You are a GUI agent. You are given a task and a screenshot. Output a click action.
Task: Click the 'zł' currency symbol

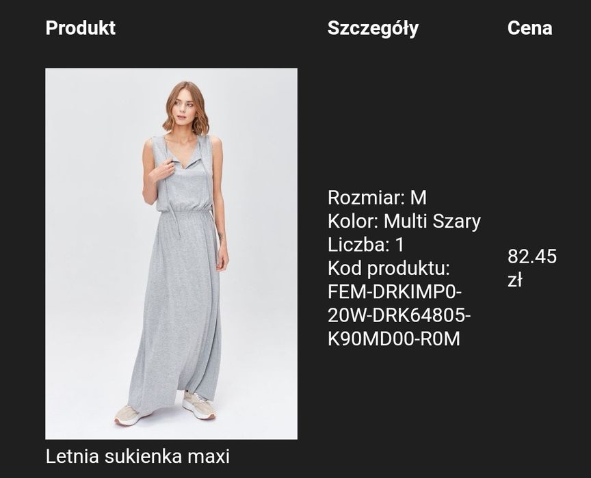pos(515,280)
